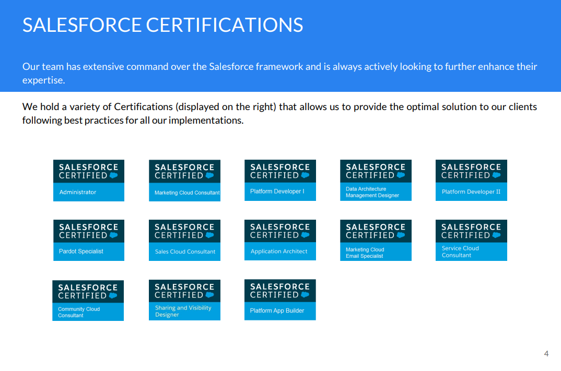Click the text "following best practices for all our implementations"
Screen dimensions: 561x371
tap(133, 120)
